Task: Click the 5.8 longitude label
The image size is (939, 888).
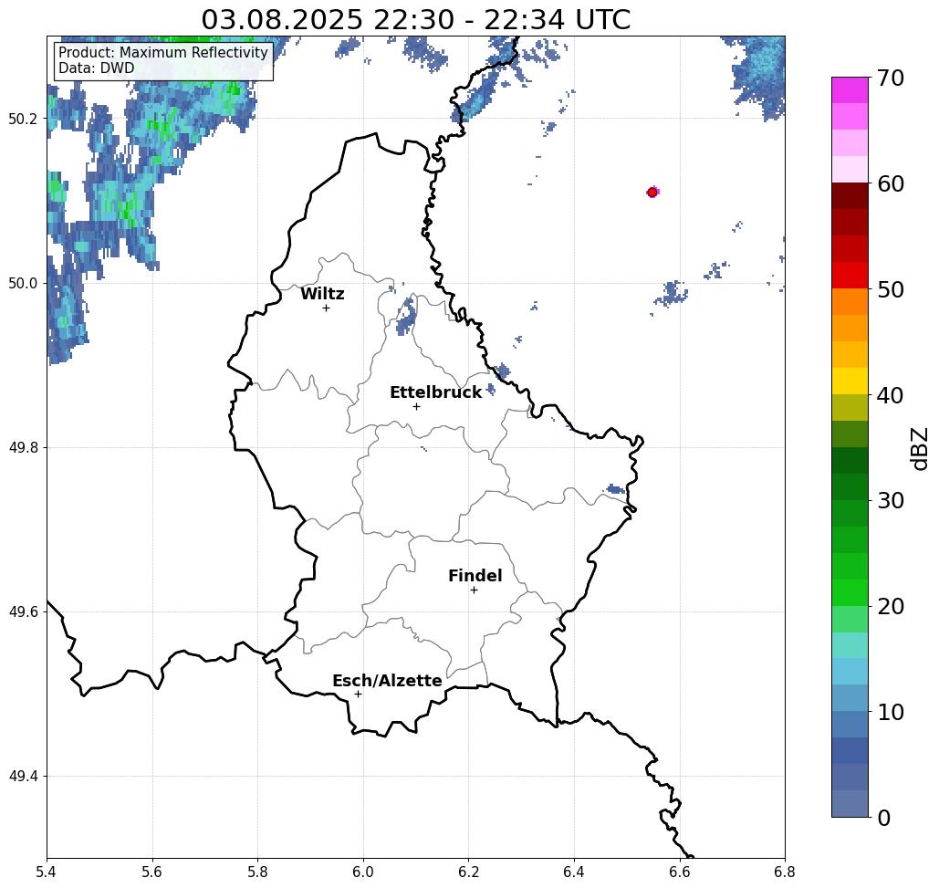Action: click(257, 872)
